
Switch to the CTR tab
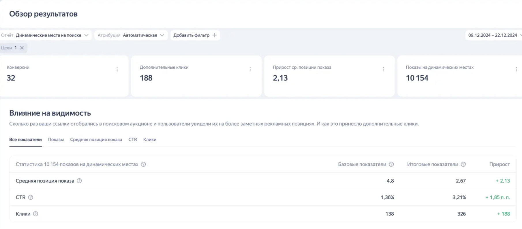133,140
